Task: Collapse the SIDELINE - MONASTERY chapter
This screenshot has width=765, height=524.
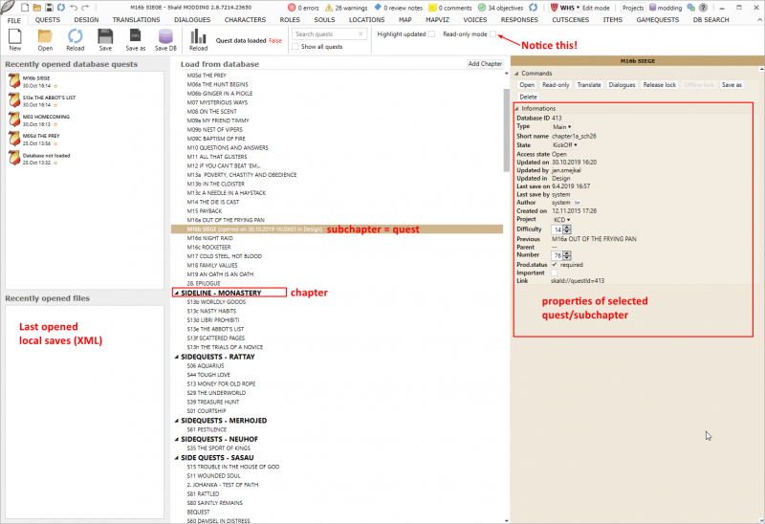Action: [177, 293]
